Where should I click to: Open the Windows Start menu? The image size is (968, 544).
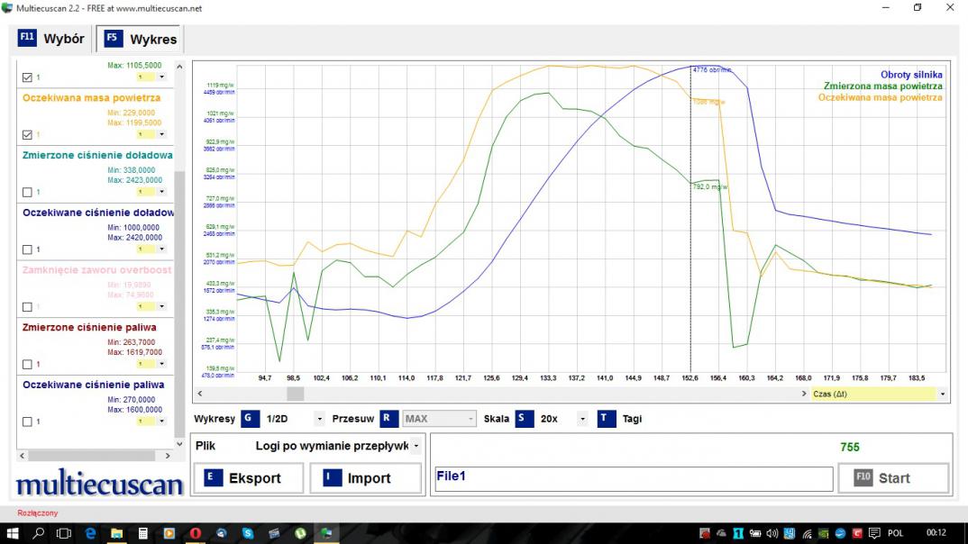[x=13, y=533]
